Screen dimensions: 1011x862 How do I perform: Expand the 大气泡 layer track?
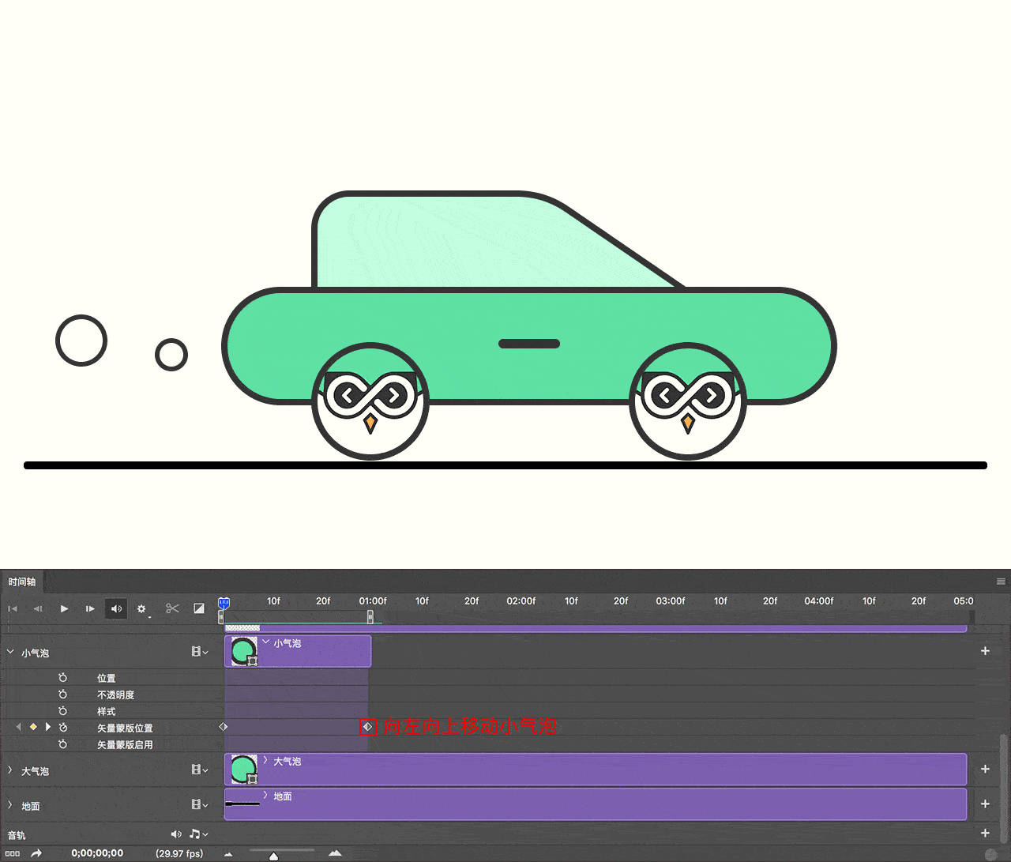[10, 770]
